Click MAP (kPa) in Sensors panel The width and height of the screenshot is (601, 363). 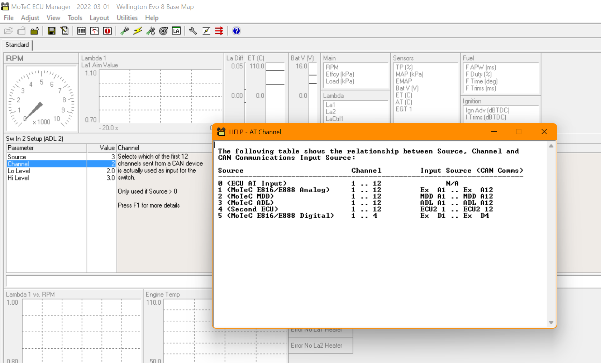409,74
